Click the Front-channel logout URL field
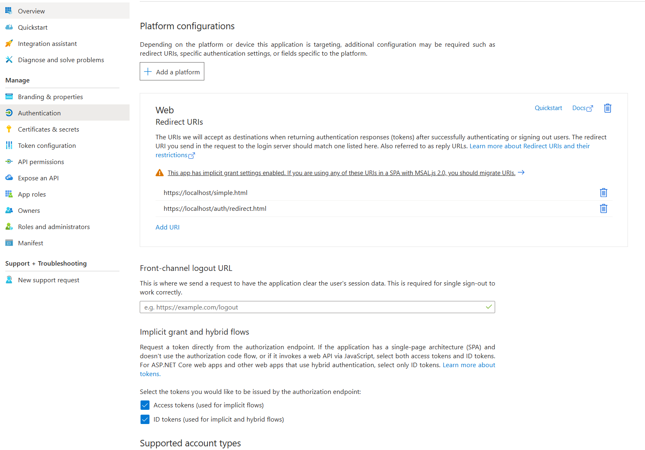The width and height of the screenshot is (645, 450). point(317,307)
